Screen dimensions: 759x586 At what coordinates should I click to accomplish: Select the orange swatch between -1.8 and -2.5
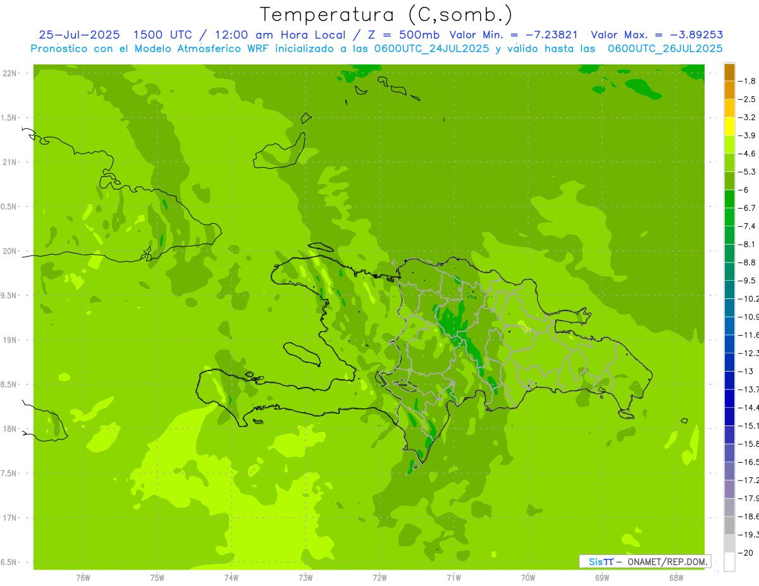pos(729,90)
